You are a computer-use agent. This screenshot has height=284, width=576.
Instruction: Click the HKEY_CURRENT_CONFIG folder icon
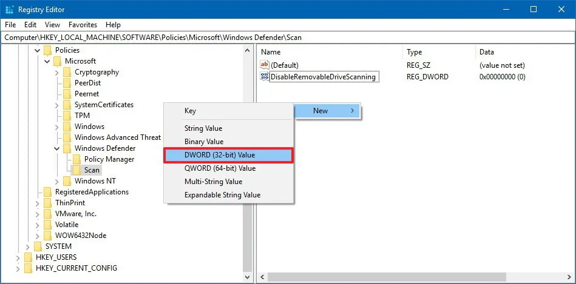click(28, 268)
